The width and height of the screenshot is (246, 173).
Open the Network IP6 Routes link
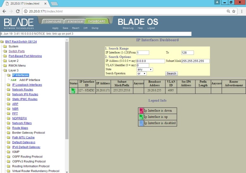point(25,94)
